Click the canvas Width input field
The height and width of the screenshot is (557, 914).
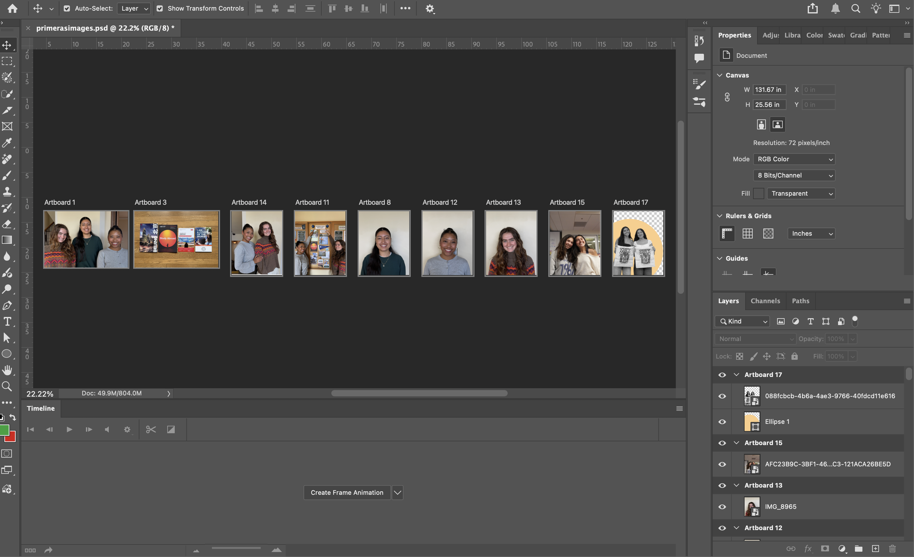pyautogui.click(x=769, y=90)
